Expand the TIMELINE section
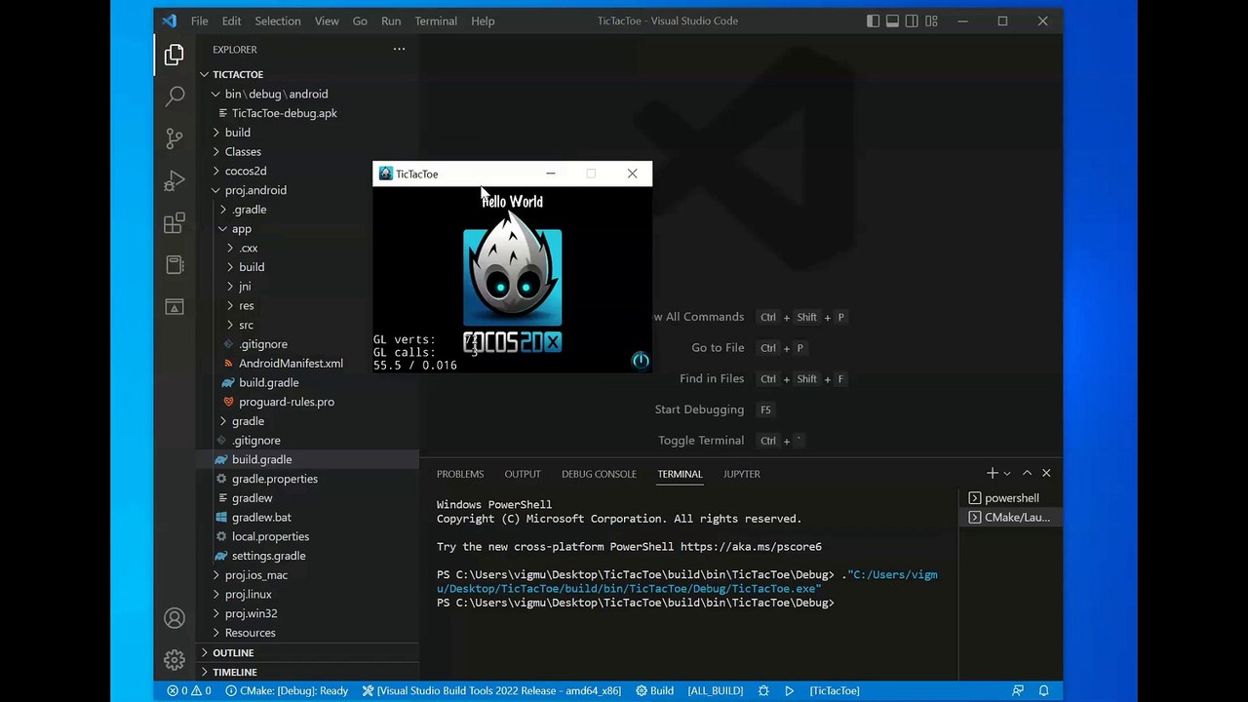The width and height of the screenshot is (1248, 702). tap(307, 672)
